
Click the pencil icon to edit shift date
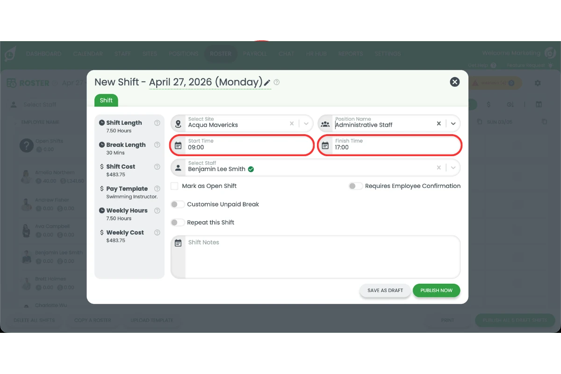[x=267, y=83]
